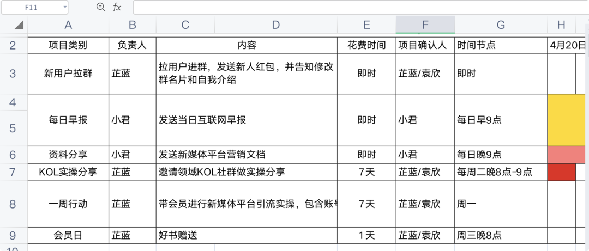Select row 7 header
Image resolution: width=589 pixels, height=251 pixels.
point(13,172)
